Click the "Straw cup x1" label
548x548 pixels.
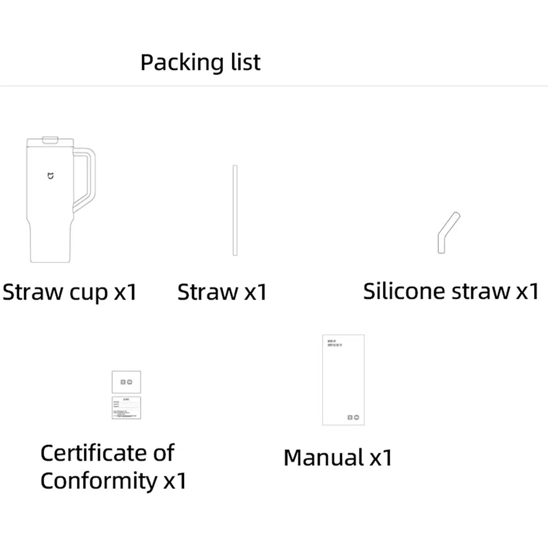tap(70, 292)
